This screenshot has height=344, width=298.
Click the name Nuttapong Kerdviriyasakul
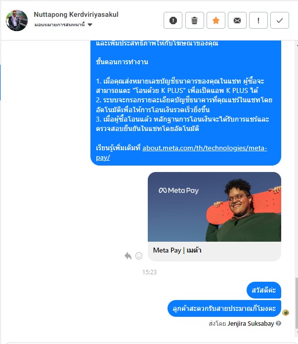[76, 14]
